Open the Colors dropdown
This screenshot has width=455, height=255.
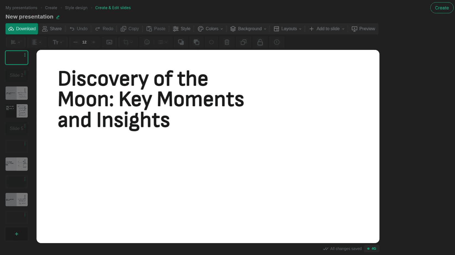coord(210,29)
